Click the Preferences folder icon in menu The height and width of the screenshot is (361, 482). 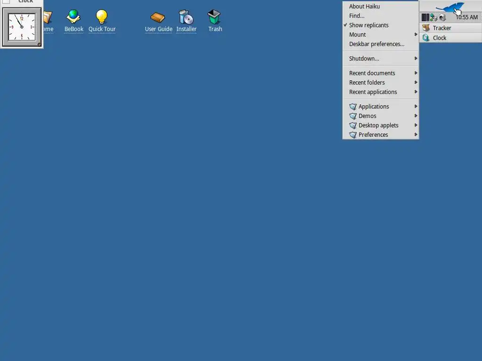click(353, 135)
